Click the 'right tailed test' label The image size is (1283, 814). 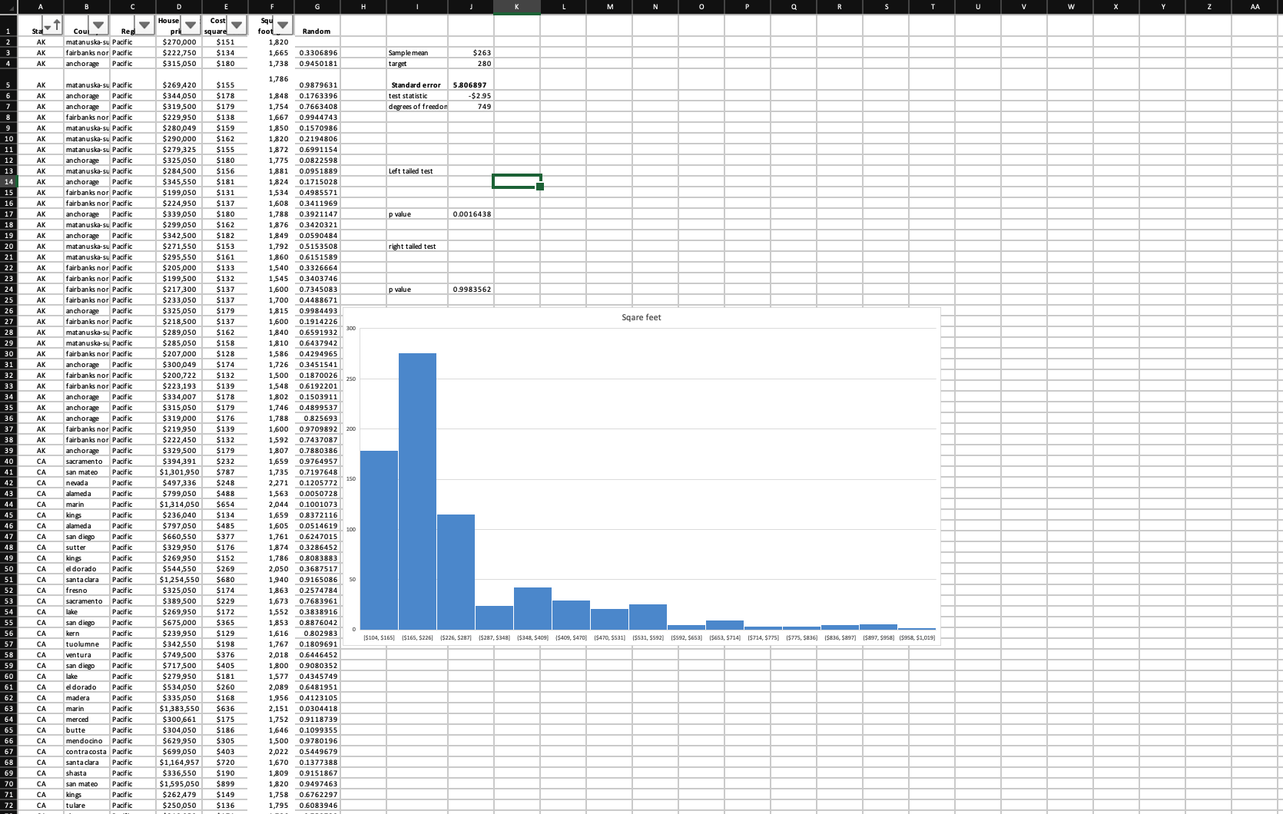(x=416, y=247)
